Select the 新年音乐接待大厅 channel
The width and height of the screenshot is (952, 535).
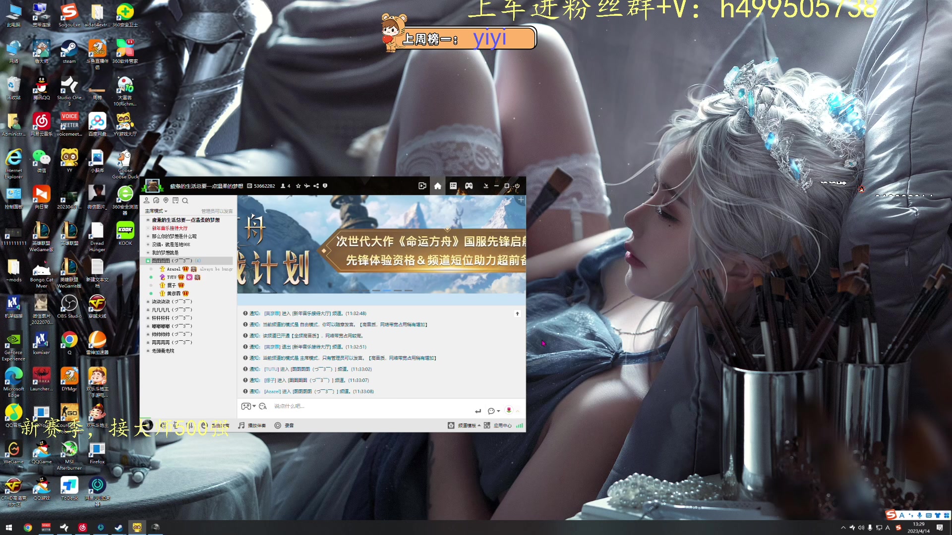pyautogui.click(x=170, y=228)
